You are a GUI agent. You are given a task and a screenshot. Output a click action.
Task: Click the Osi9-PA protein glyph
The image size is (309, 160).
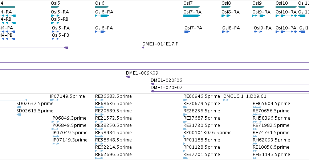(258, 32)
